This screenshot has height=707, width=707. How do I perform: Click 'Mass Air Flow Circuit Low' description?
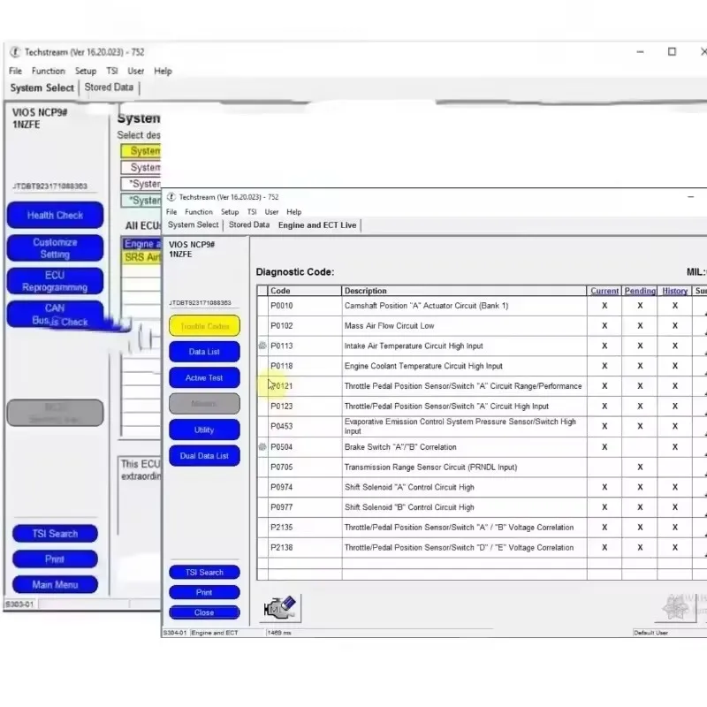tap(389, 325)
